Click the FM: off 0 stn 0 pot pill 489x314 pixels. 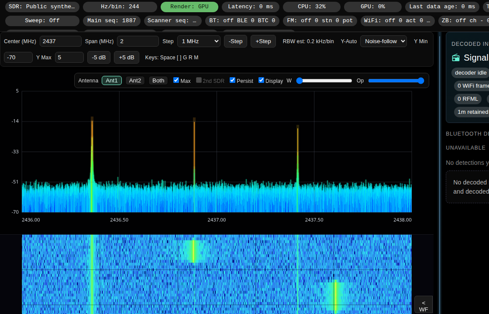tap(320, 20)
